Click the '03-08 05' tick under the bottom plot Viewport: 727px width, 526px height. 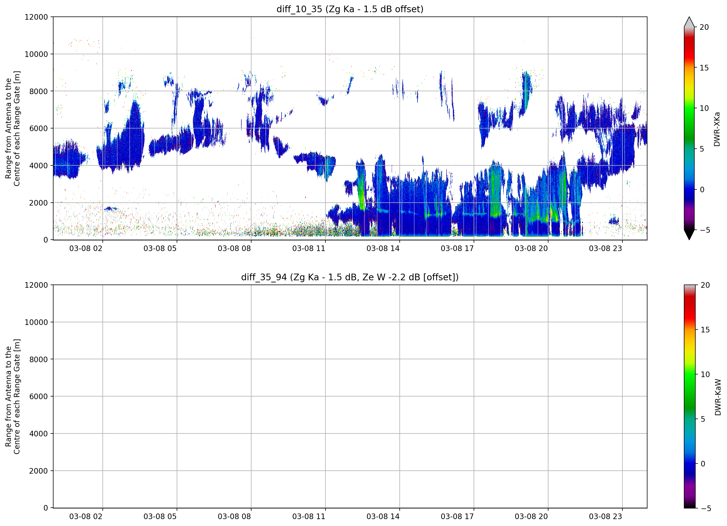click(x=160, y=517)
